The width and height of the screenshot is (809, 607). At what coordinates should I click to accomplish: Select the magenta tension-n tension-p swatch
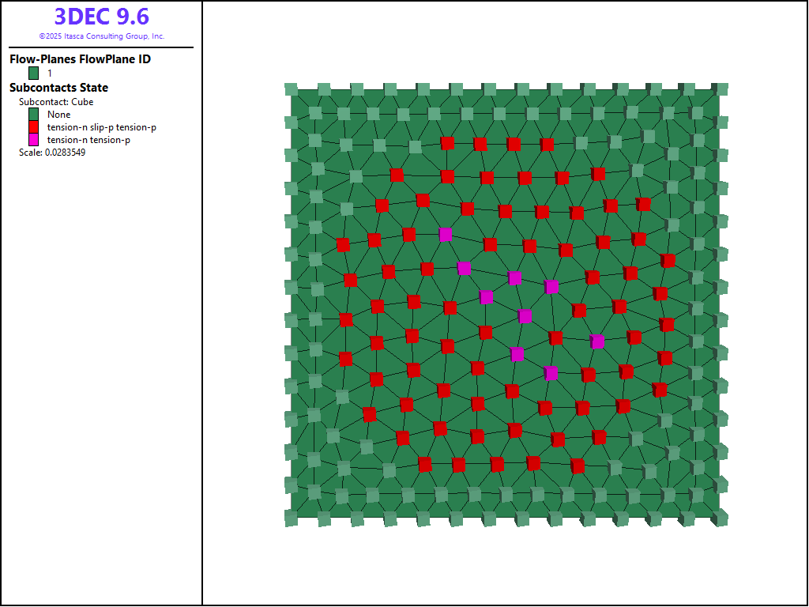pos(34,140)
